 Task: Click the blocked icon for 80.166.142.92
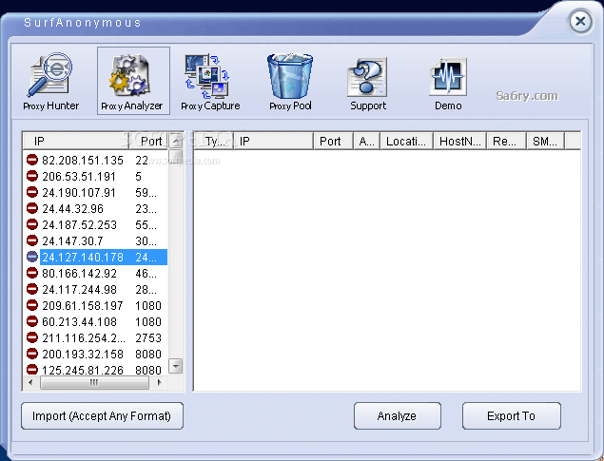coord(32,273)
